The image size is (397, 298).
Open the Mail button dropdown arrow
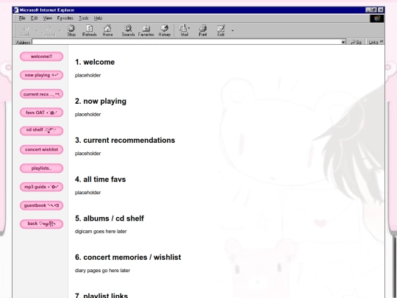click(x=189, y=28)
